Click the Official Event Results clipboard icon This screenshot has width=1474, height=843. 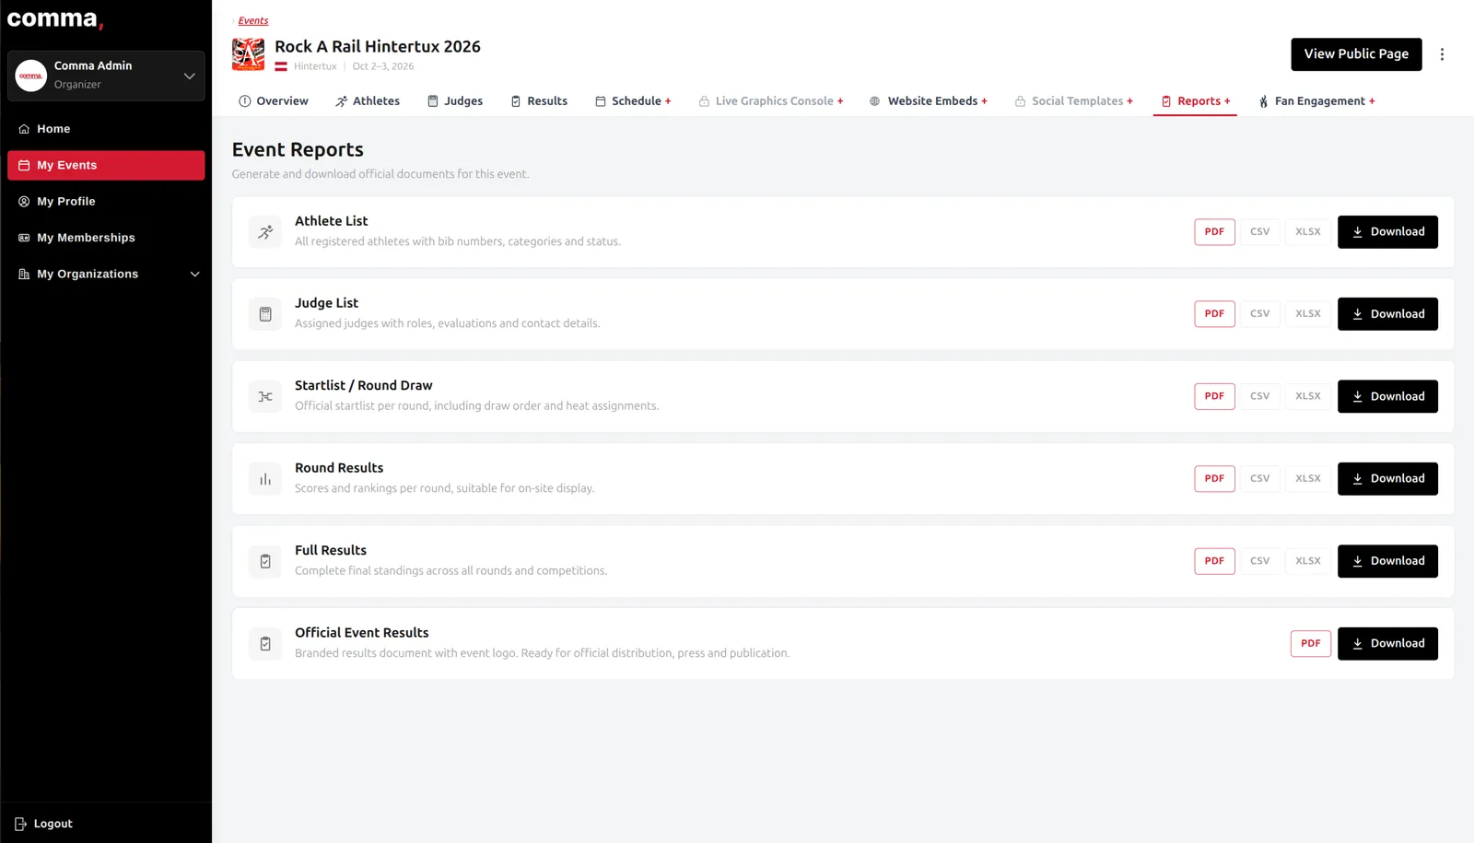265,644
